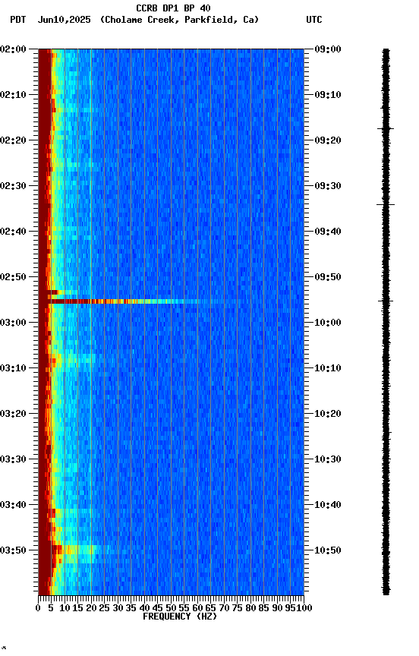This screenshot has height=656, width=419.
Task: Click the PDT time label 02:10
Action: pyautogui.click(x=13, y=95)
